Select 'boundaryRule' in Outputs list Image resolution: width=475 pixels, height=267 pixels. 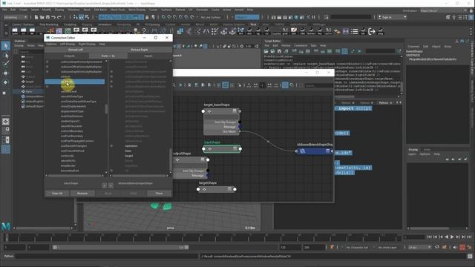[x=70, y=171]
